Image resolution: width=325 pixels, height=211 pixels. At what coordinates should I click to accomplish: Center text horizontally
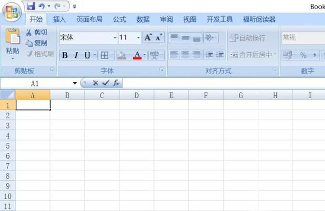pyautogui.click(x=185, y=55)
